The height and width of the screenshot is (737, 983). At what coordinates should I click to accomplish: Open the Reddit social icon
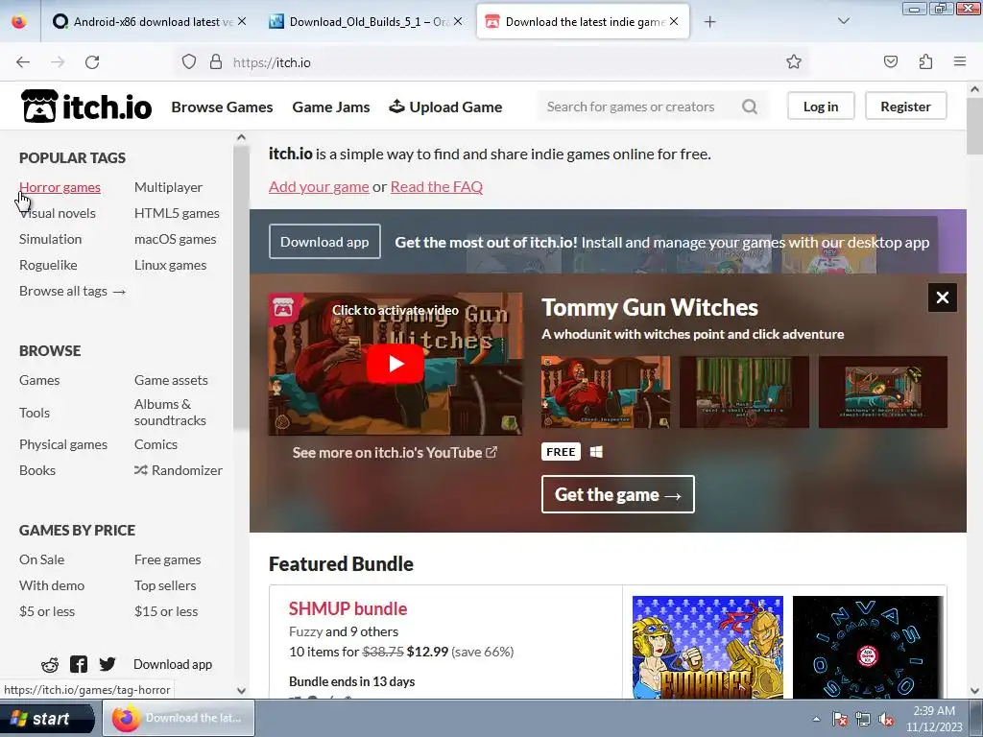tap(50, 664)
